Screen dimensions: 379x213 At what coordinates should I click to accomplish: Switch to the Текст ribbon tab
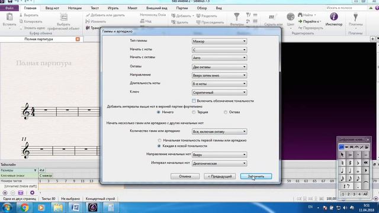point(95,8)
